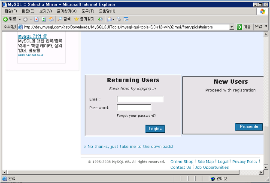The width and height of the screenshot is (270, 183).
Task: Open the Forward button history dropdown arrow
Action: pyautogui.click(x=31, y=19)
